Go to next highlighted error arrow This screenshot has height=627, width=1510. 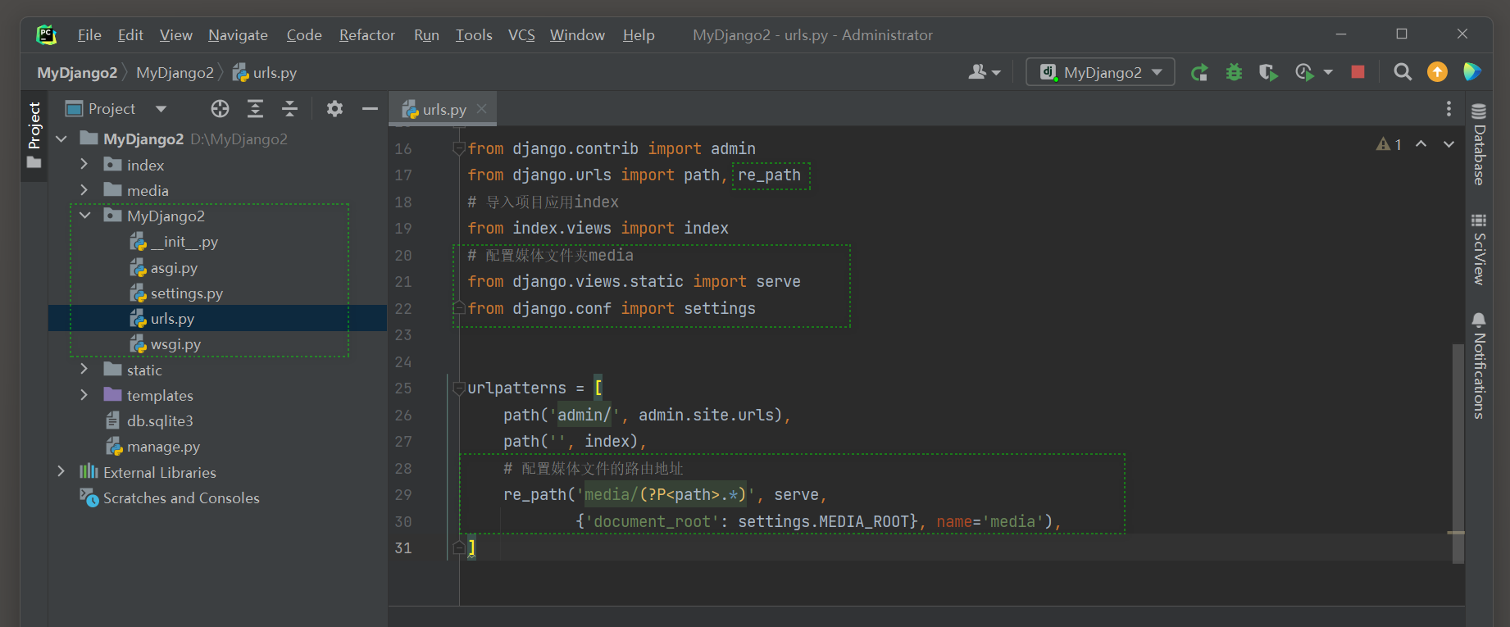tap(1449, 144)
